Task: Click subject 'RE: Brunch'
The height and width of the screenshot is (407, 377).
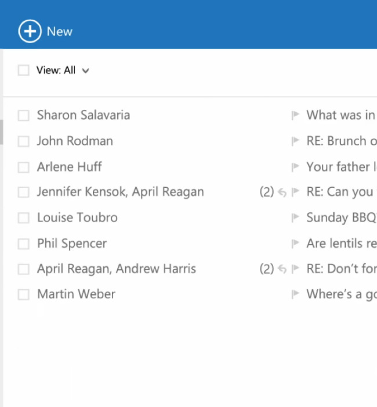Action: (x=336, y=141)
